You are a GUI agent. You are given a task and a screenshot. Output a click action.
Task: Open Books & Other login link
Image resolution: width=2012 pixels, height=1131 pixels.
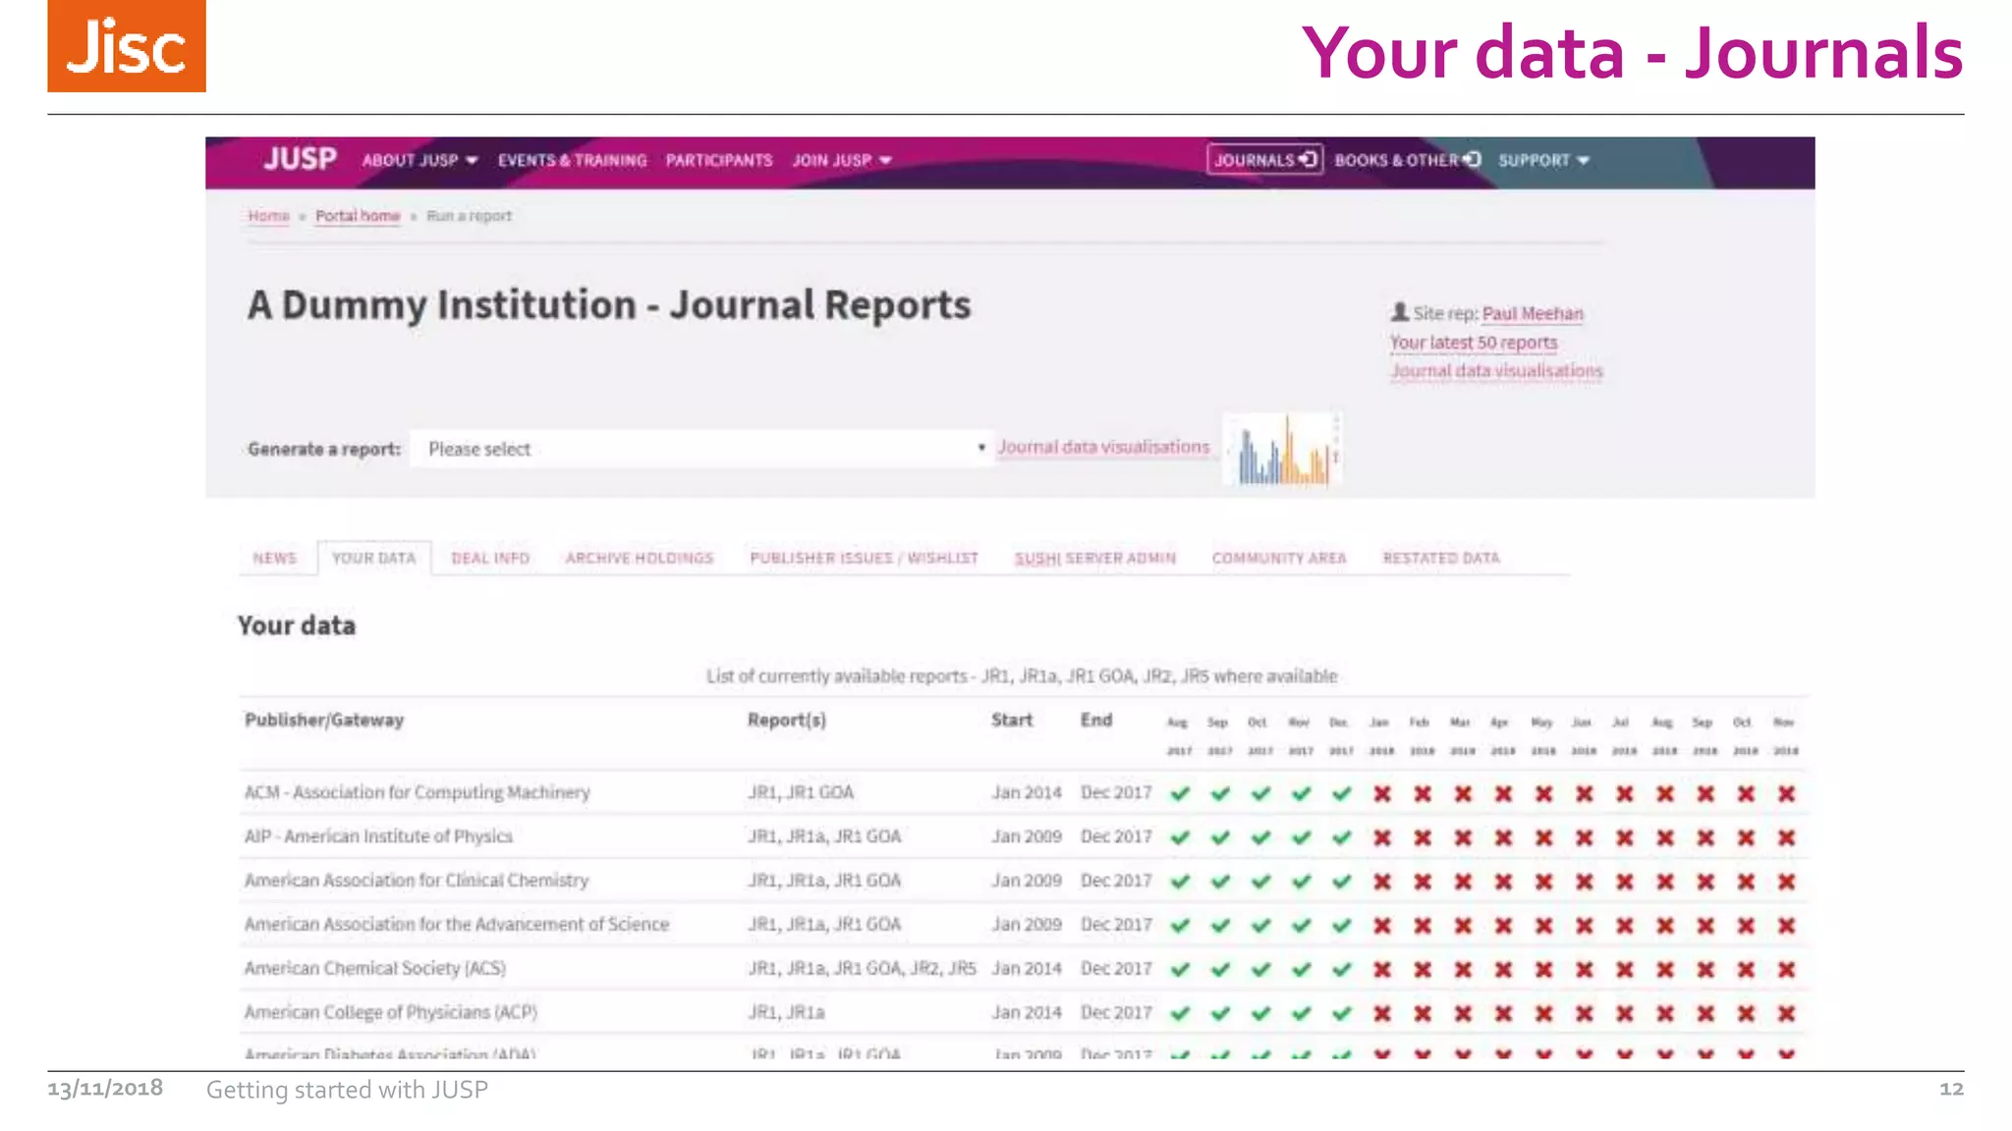point(1407,160)
